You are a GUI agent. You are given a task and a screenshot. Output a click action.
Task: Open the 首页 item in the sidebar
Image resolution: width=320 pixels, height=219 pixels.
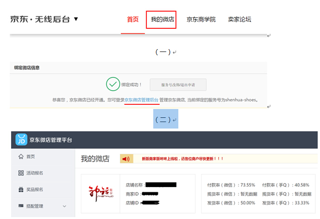(31, 156)
